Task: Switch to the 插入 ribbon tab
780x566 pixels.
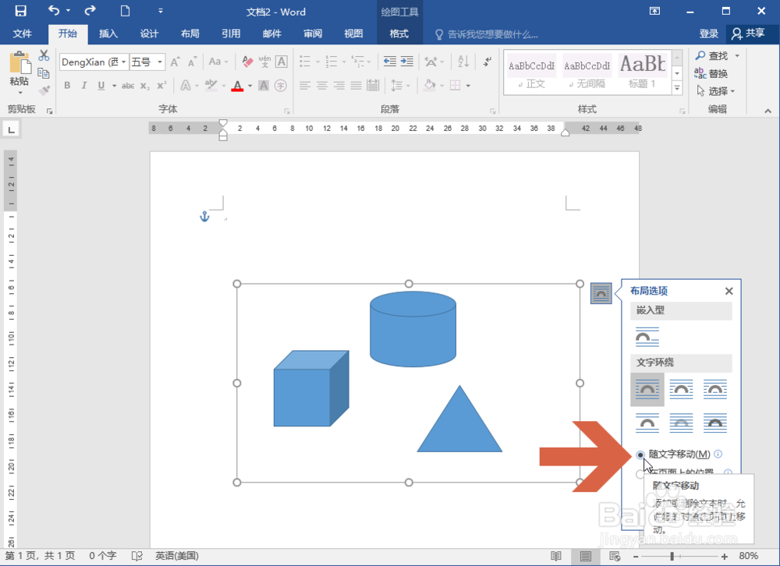Action: [108, 34]
